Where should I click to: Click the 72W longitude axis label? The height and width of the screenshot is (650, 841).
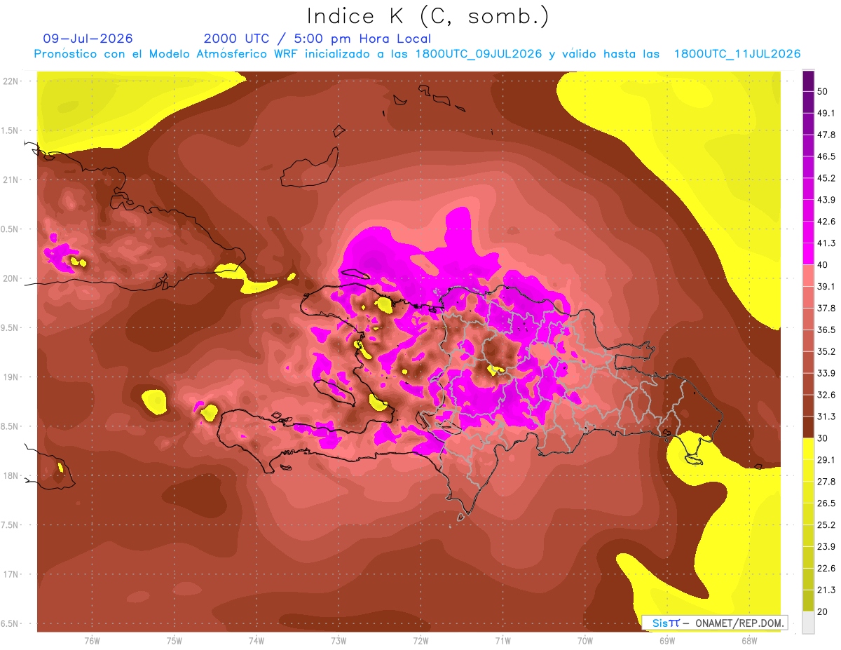420,642
